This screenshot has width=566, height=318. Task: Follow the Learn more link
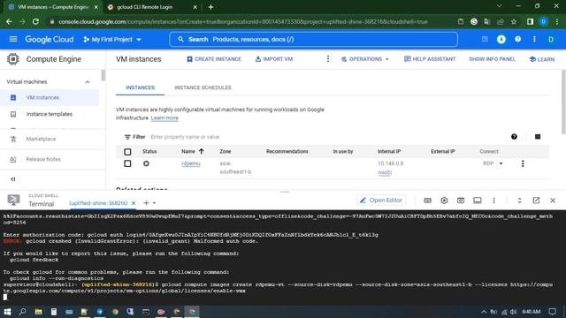[164, 117]
